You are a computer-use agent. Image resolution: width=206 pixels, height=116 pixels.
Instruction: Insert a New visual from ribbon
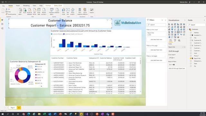[63, 11]
